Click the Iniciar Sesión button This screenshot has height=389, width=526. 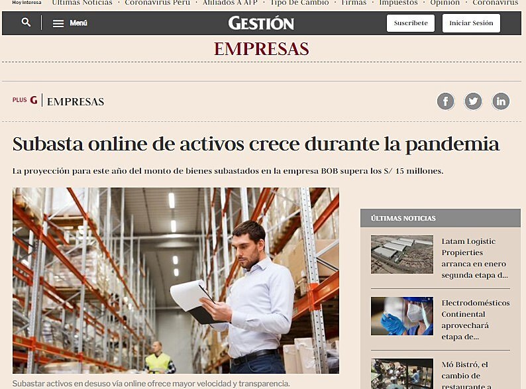pyautogui.click(x=471, y=23)
